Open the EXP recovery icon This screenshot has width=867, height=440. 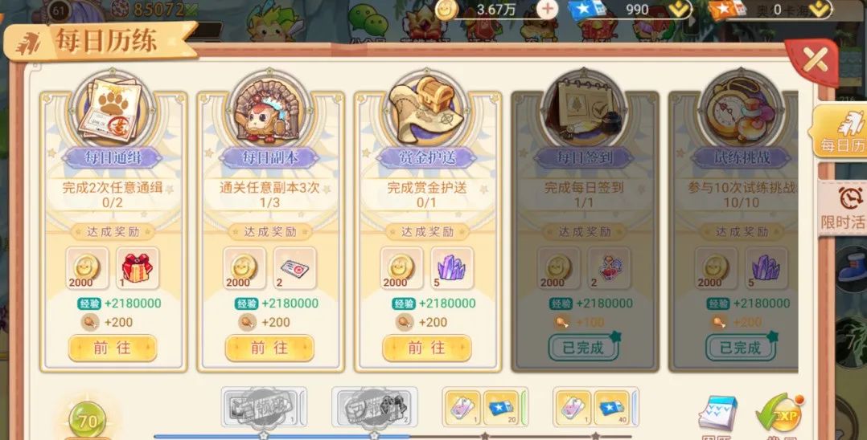tap(779, 415)
